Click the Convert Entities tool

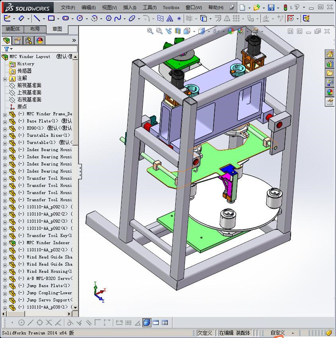click(x=204, y=19)
